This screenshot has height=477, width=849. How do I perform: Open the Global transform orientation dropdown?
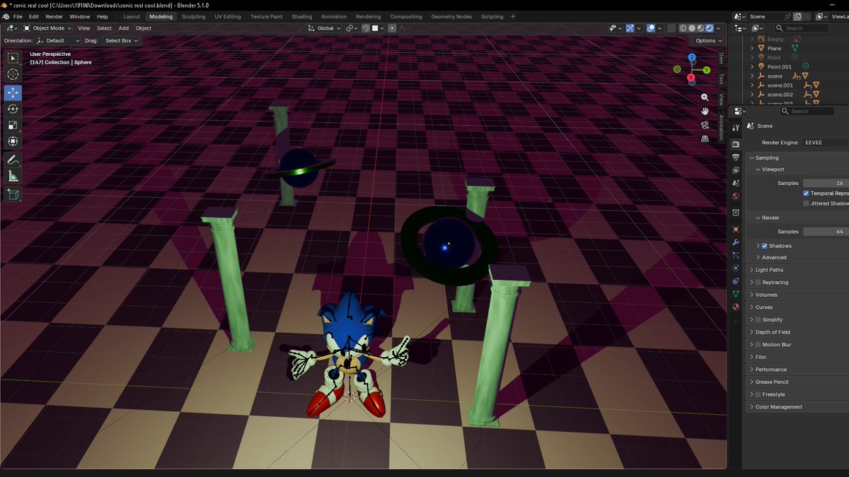coord(323,28)
